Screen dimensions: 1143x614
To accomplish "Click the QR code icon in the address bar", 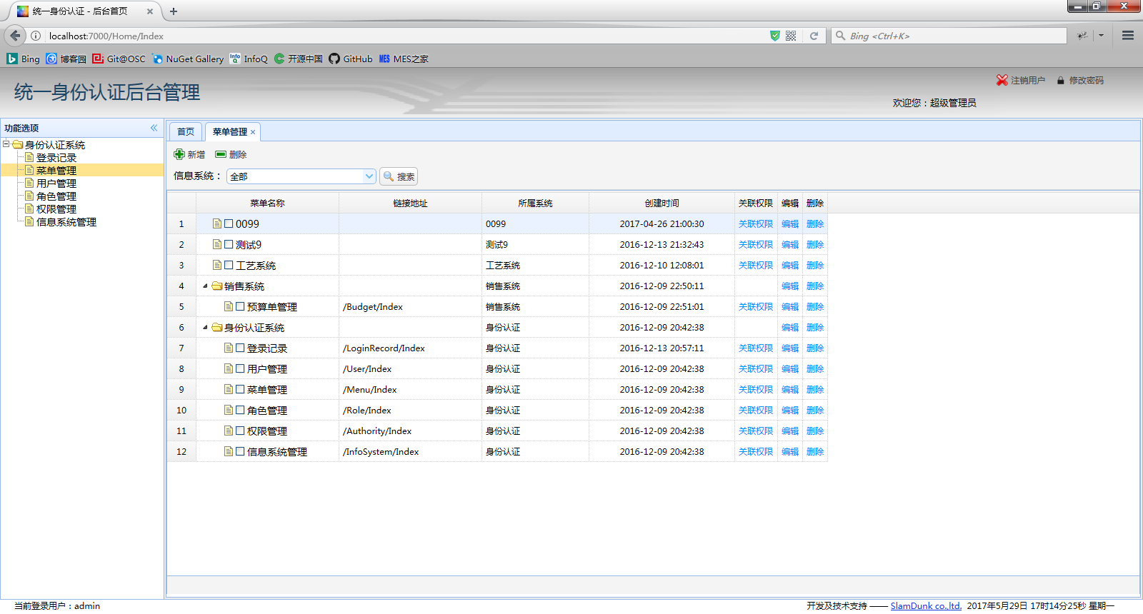I will coord(791,36).
